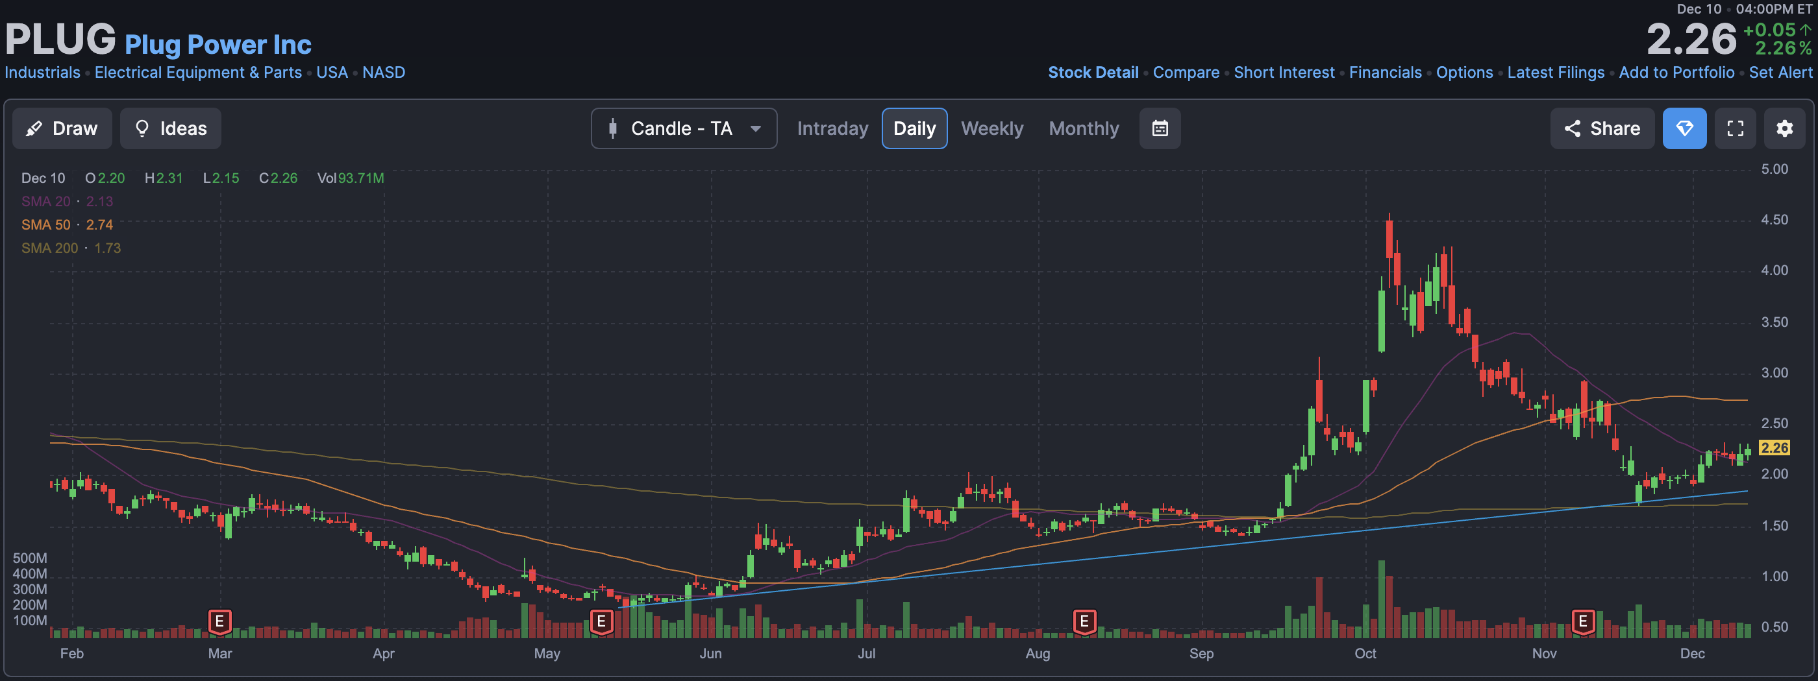The image size is (1818, 681).
Task: Open the Industrials sector link
Action: coord(42,73)
